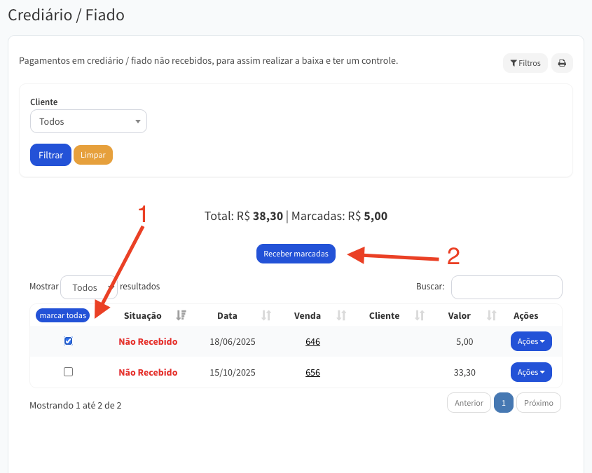
Task: Go to pagination page 1
Action: (x=504, y=403)
